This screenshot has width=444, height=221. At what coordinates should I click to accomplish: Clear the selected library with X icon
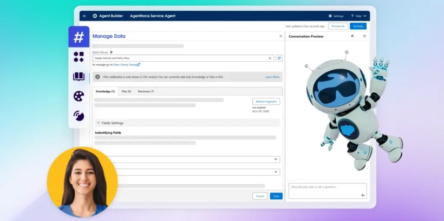coord(270,58)
